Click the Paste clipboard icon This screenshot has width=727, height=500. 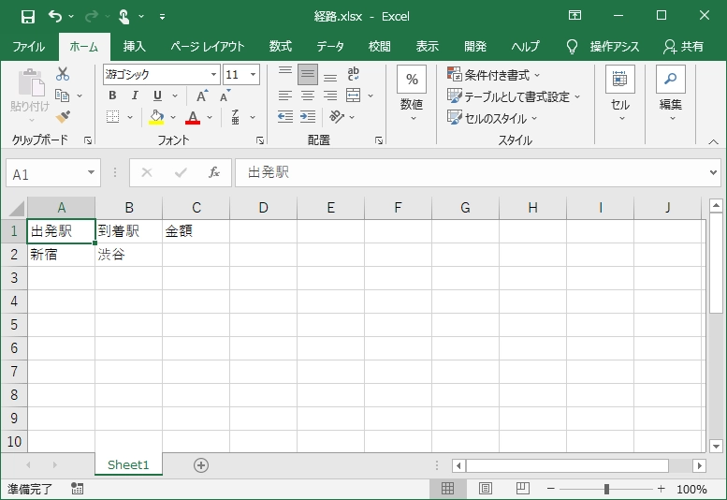click(x=31, y=83)
